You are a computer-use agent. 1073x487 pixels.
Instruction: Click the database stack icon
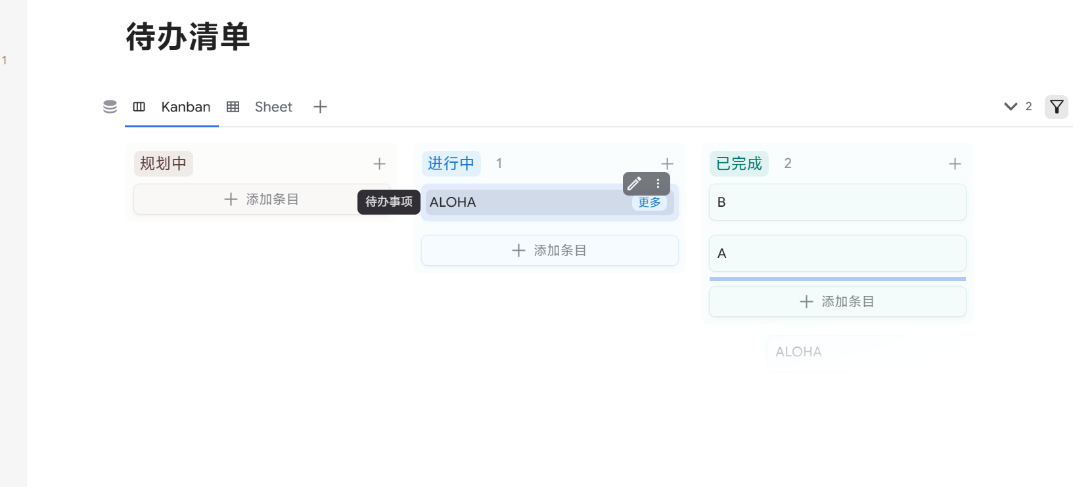point(110,107)
